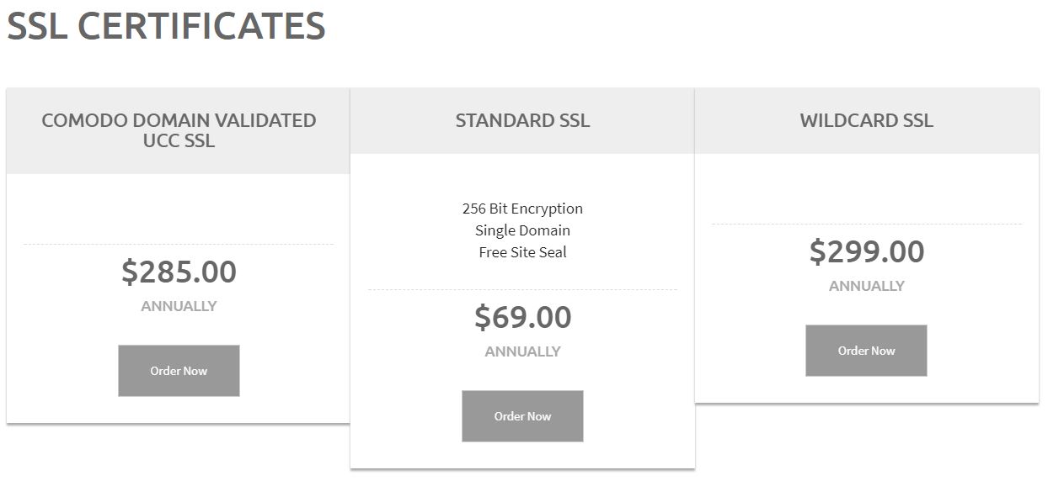
Task: Click the SSL CERTIFICATES page title
Action: coord(166,26)
